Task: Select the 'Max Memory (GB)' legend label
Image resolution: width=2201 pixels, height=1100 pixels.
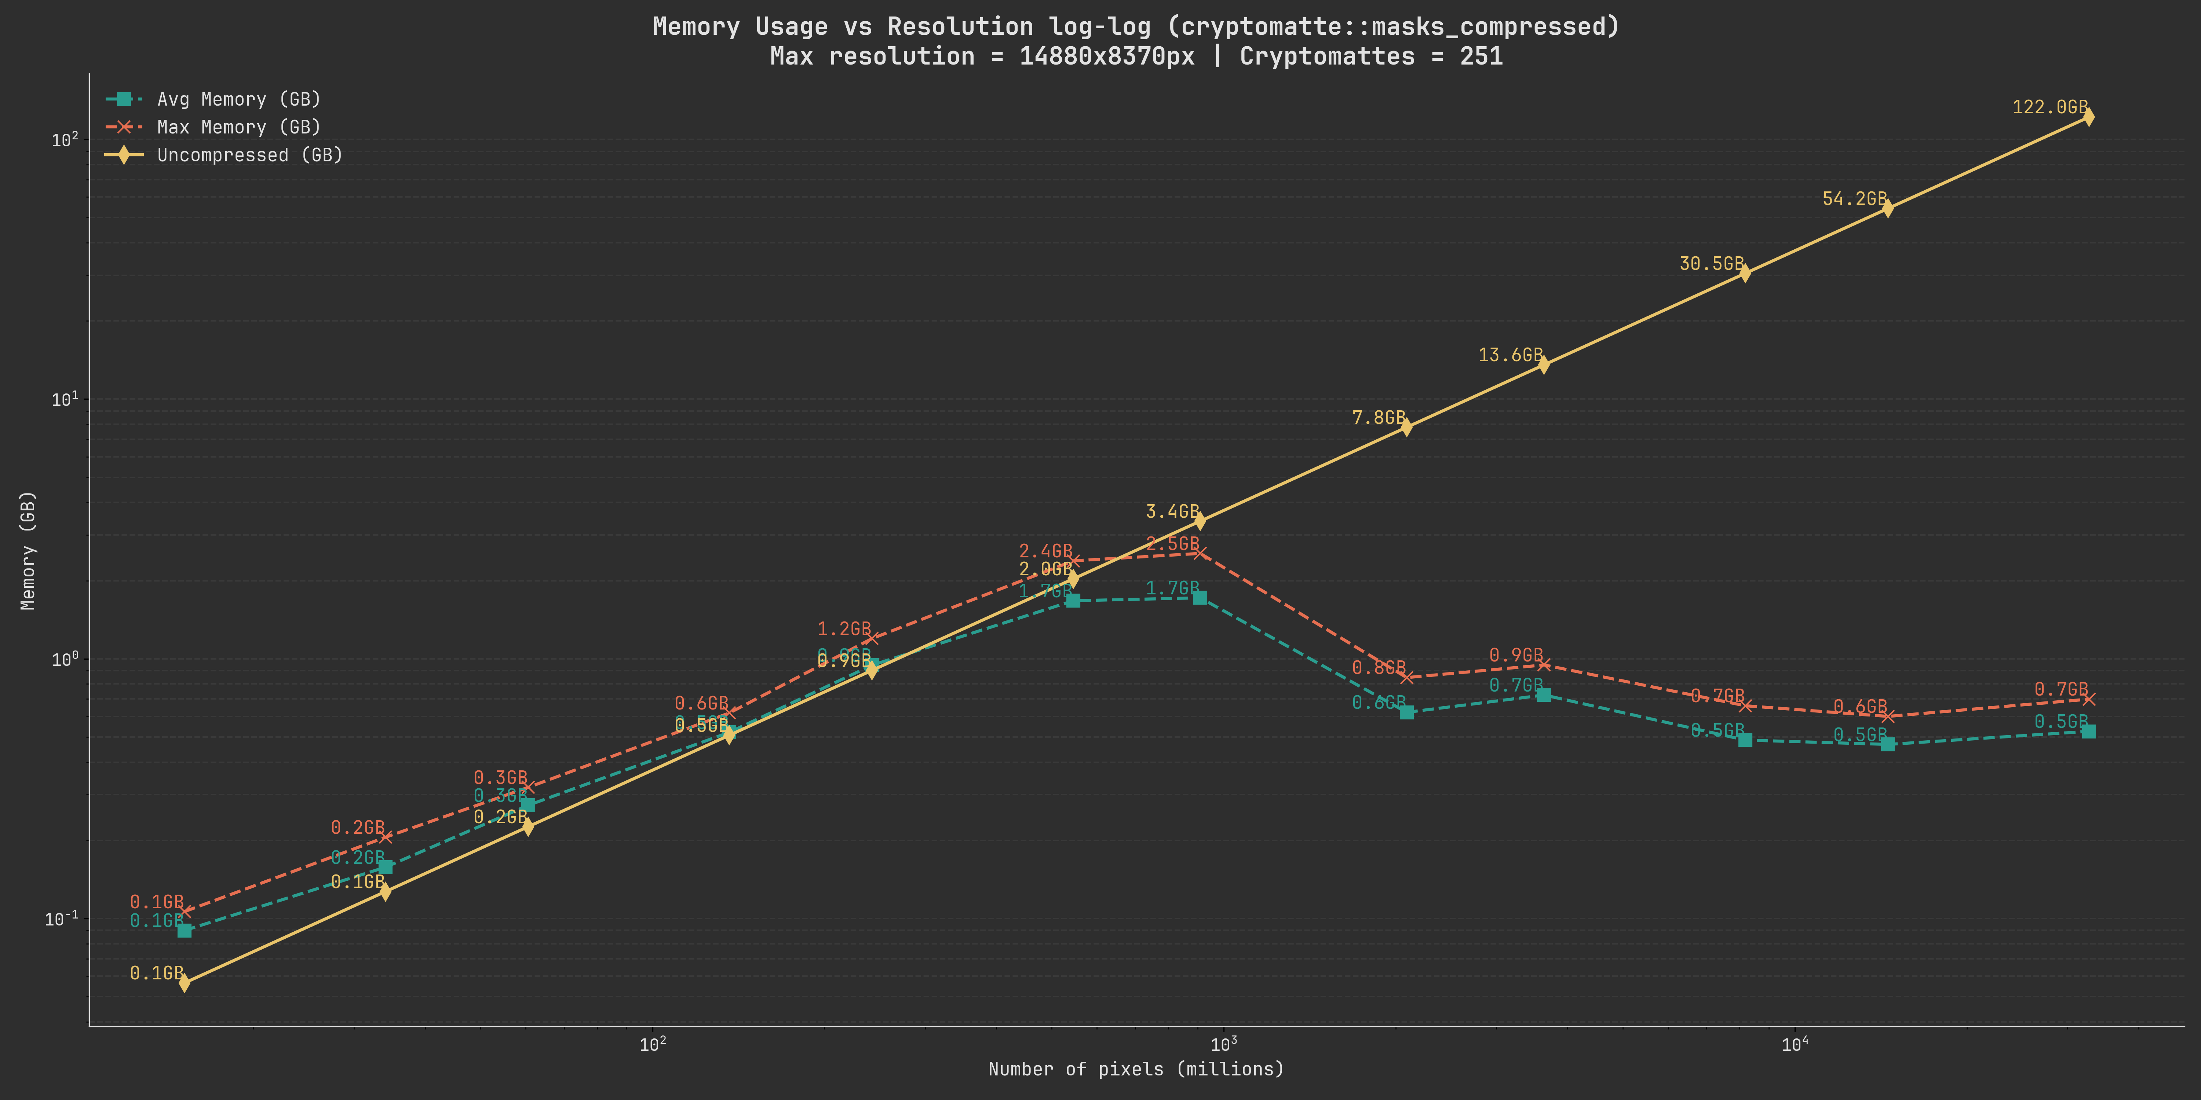Action: (239, 127)
